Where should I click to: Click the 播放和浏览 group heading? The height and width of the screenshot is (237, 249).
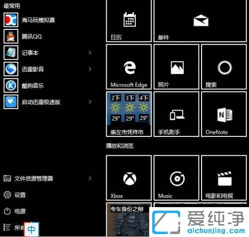click(x=120, y=146)
